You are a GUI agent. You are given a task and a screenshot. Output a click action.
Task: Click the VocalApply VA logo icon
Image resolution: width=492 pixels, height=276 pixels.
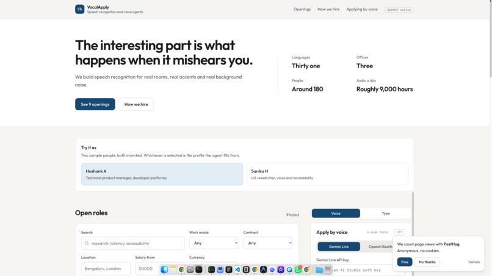point(79,9)
